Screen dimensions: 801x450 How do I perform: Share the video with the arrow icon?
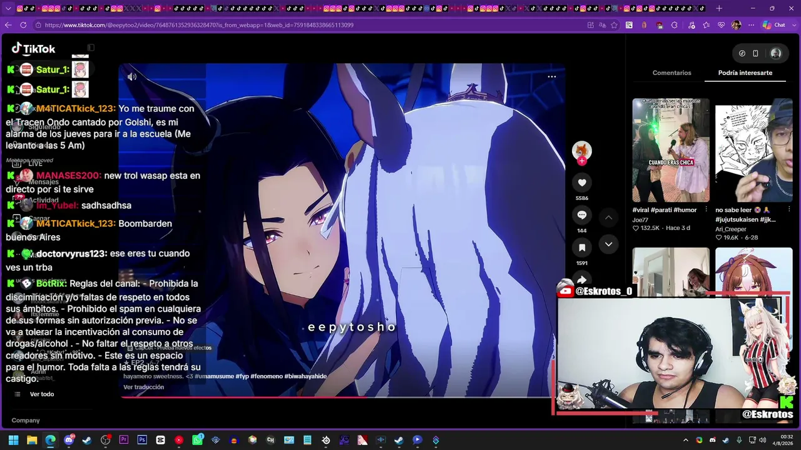pyautogui.click(x=582, y=279)
